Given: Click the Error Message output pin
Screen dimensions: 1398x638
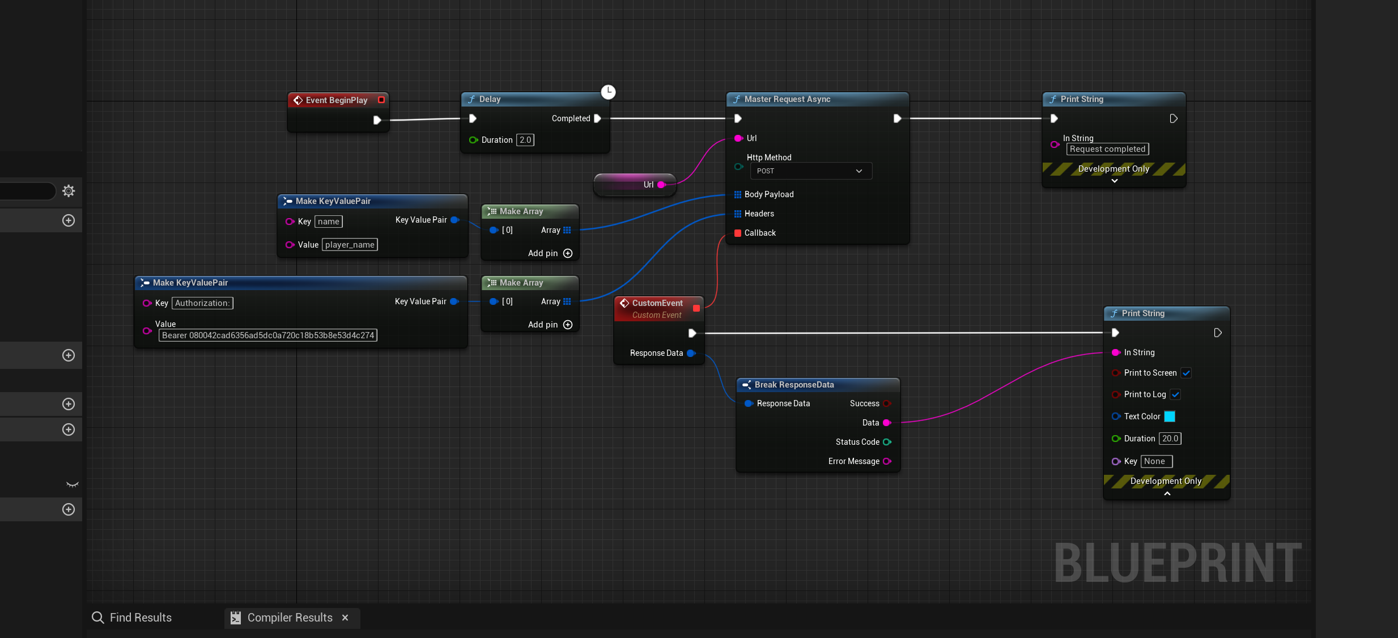Looking at the screenshot, I should pyautogui.click(x=887, y=461).
